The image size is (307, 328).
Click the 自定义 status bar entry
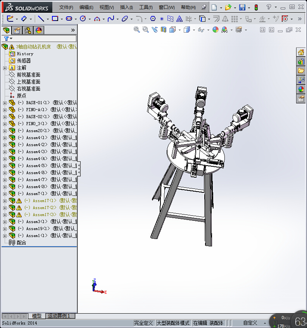click(250, 323)
